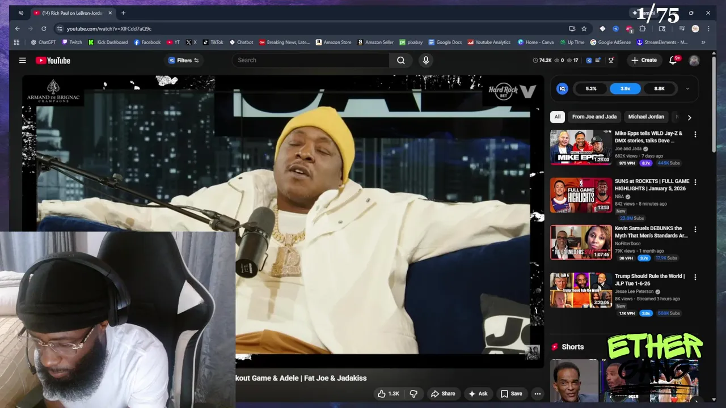Screen dimensions: 726x408
Task: Open vidIQ list icon in YouTube header
Action: tap(598, 60)
